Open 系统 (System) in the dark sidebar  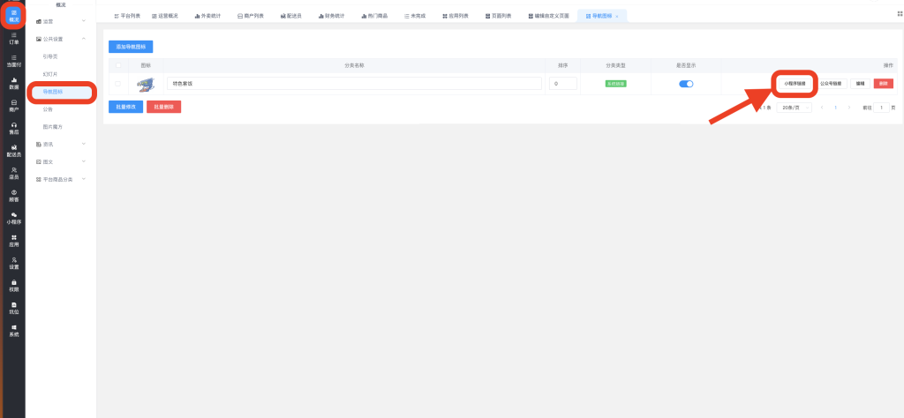(13, 330)
